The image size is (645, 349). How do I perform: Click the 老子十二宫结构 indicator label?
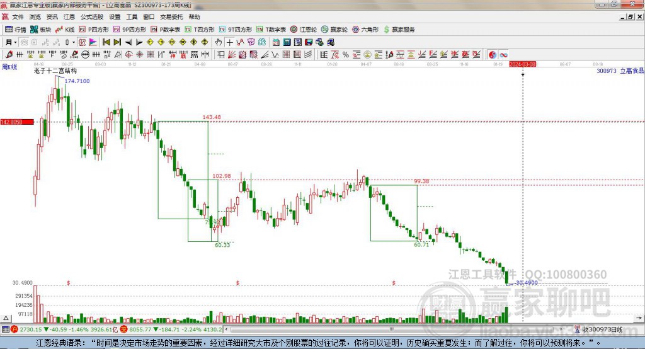coord(55,71)
